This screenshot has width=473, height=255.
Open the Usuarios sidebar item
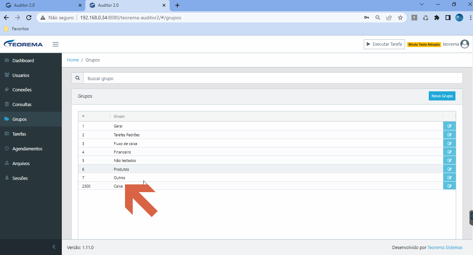click(x=31, y=75)
